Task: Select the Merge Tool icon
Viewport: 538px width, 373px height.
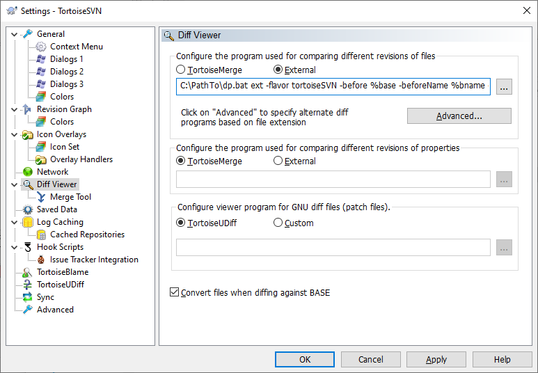Action: click(x=41, y=197)
